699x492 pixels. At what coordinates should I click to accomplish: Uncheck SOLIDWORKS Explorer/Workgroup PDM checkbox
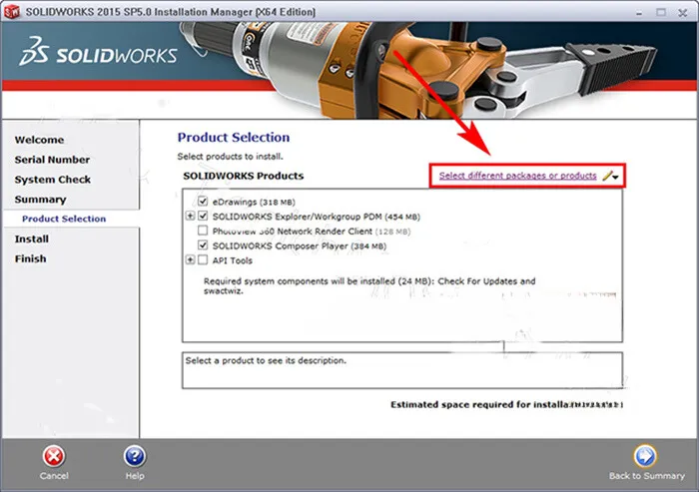(x=203, y=217)
